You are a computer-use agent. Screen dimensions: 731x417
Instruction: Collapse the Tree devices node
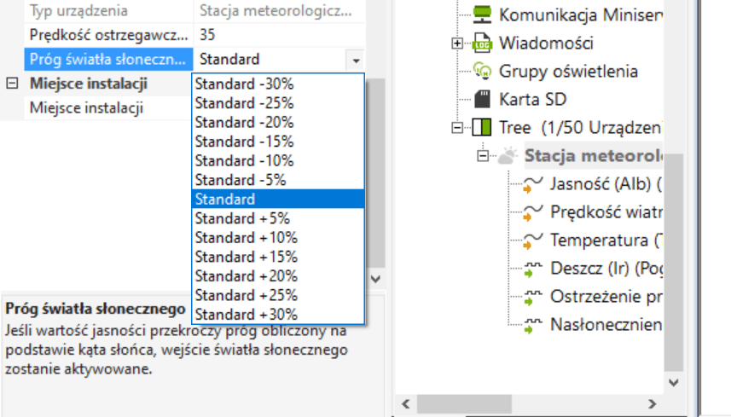click(x=458, y=128)
